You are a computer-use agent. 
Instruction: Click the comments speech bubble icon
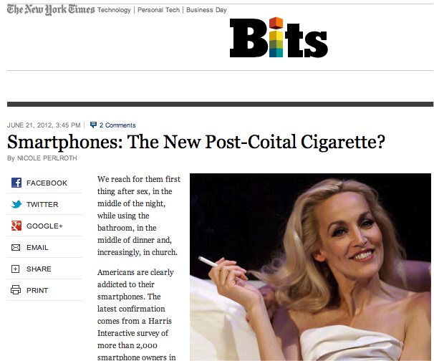(93, 125)
